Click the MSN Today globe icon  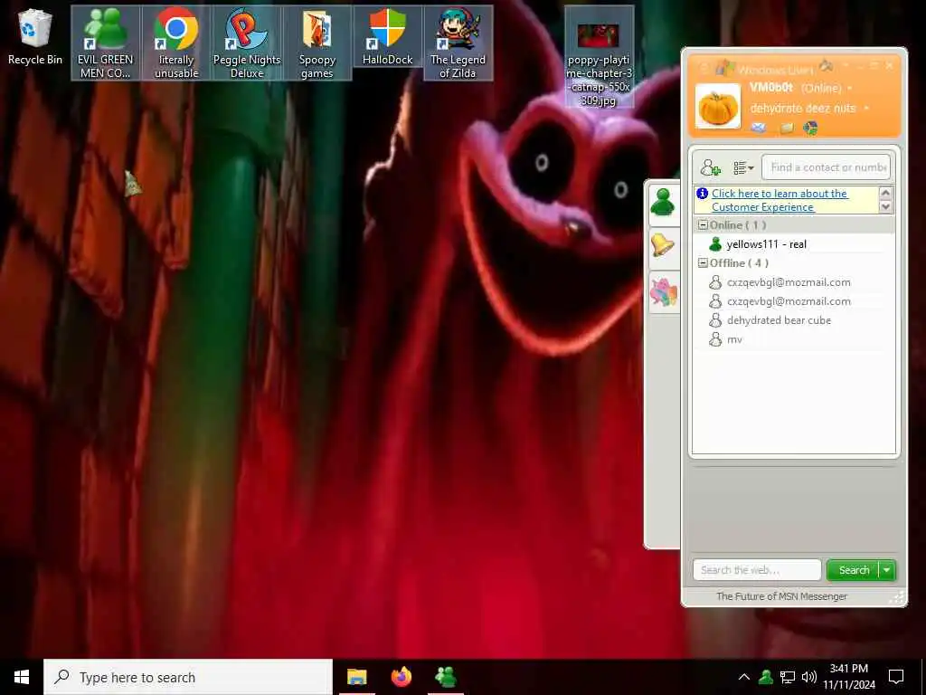(x=811, y=128)
